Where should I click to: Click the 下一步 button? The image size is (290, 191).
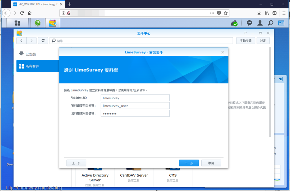coord(189,163)
